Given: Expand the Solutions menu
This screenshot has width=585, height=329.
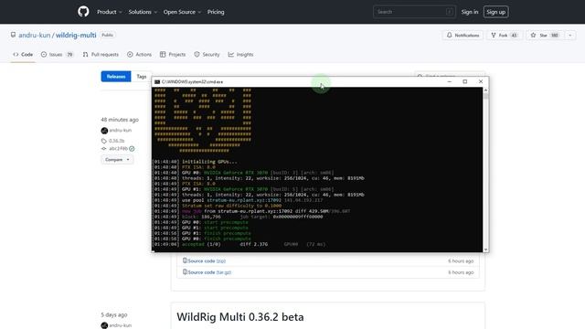Looking at the screenshot, I should tap(143, 12).
